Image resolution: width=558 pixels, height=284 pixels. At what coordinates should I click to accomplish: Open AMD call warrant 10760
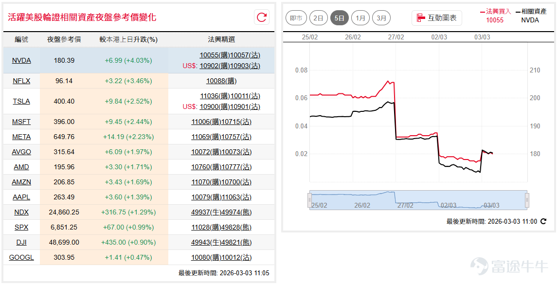click(x=206, y=167)
